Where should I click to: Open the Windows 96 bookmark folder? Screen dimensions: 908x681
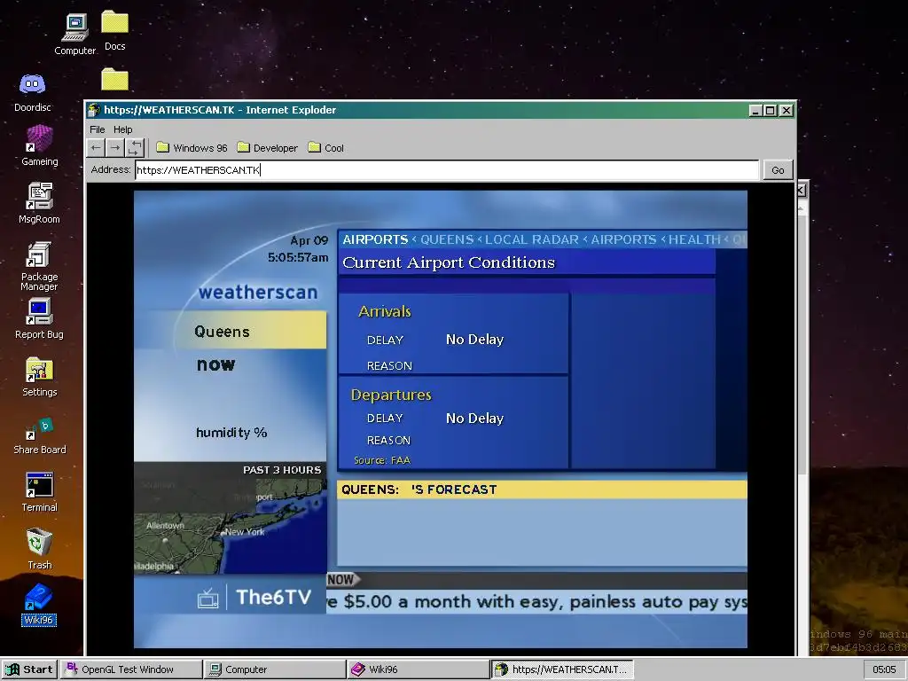tap(192, 148)
